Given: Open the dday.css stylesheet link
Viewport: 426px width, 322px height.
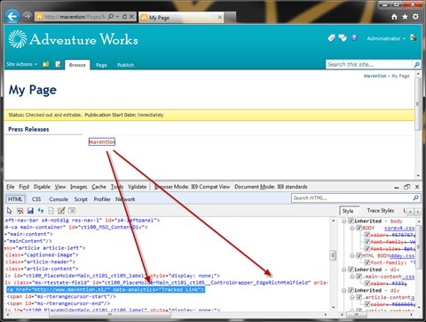Looking at the screenshot, I should [402, 255].
